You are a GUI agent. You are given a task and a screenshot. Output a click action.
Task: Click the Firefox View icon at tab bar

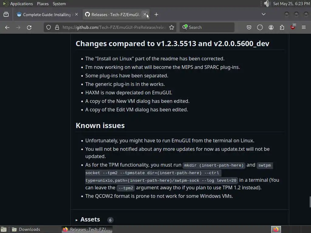point(6,15)
